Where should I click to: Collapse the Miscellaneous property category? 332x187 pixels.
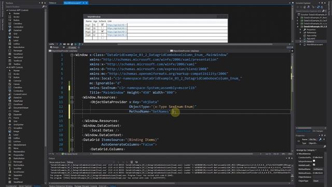tap(297, 154)
